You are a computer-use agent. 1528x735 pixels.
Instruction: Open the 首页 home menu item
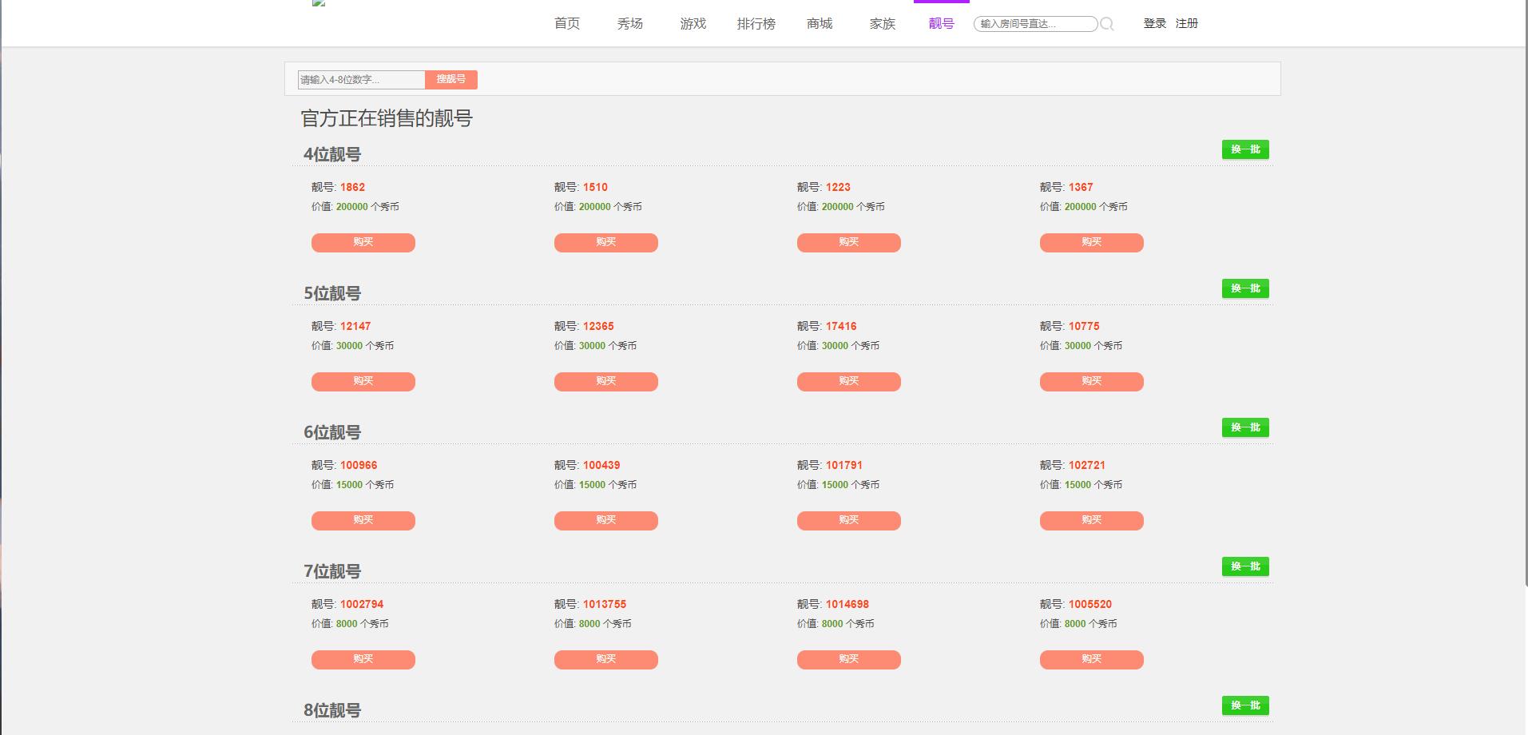point(567,24)
